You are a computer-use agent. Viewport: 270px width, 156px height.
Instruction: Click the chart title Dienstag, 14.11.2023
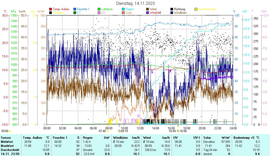(135, 3)
